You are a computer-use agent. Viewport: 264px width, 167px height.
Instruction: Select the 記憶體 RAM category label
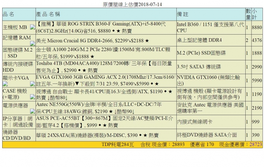point(17,38)
